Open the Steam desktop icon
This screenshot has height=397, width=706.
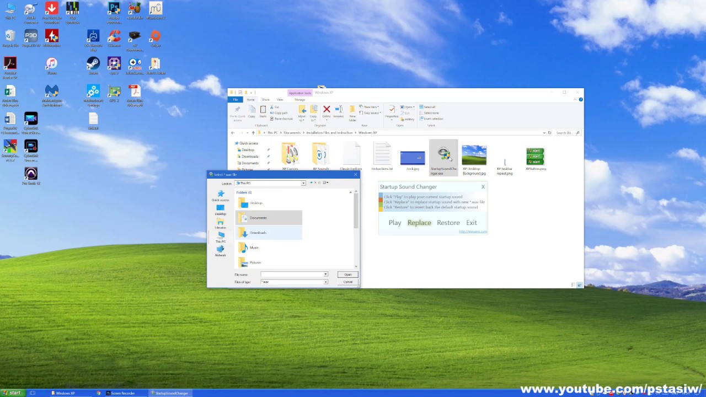point(93,66)
